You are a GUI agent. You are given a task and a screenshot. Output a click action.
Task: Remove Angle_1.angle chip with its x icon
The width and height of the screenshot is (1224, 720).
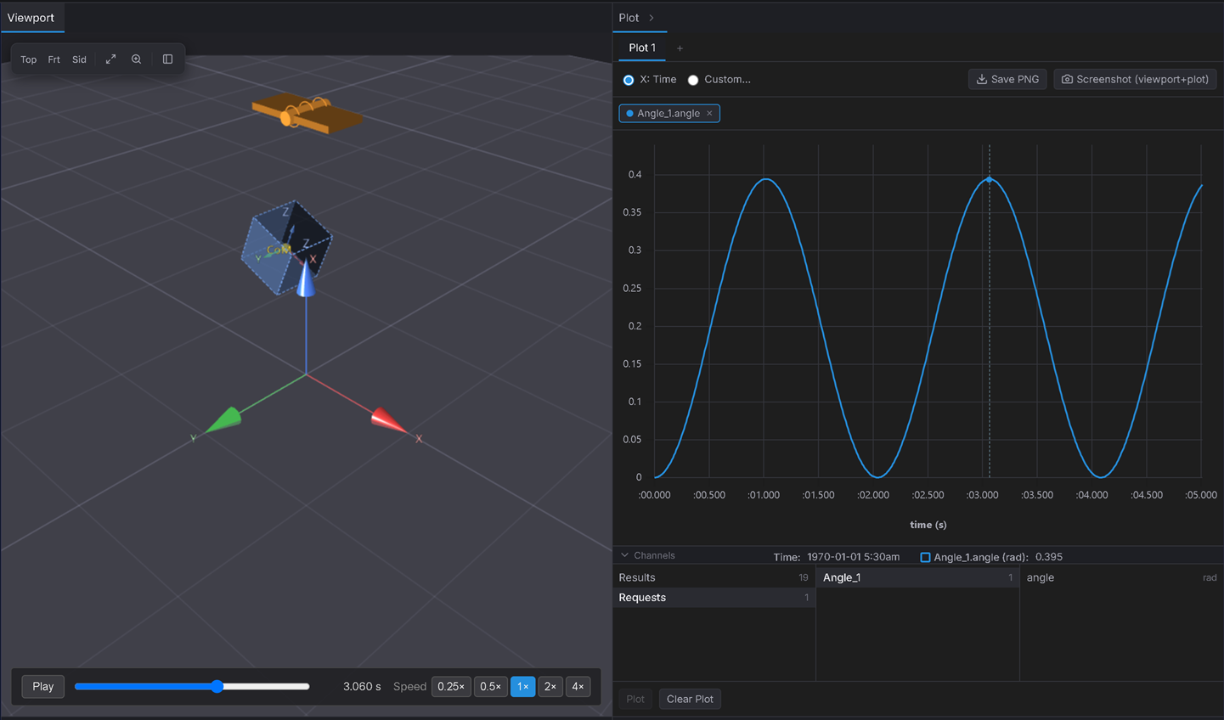click(709, 113)
